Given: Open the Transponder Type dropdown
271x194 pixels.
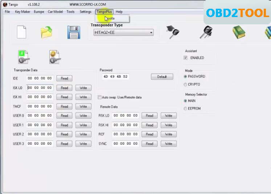Looking at the screenshot, I should tap(123, 33).
